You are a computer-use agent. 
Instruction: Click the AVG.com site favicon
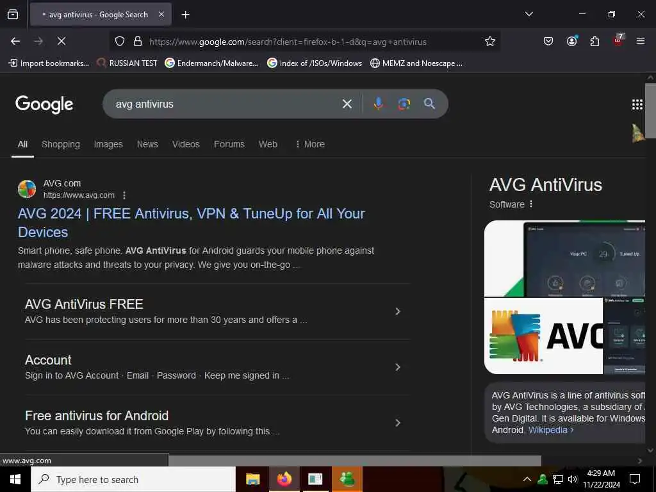[27, 189]
